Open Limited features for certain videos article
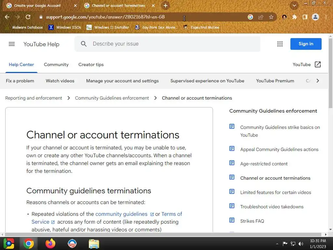This screenshot has width=333, height=250. [276, 192]
